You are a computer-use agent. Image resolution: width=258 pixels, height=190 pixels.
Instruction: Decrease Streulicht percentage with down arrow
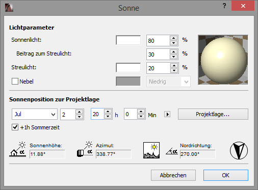(174, 70)
